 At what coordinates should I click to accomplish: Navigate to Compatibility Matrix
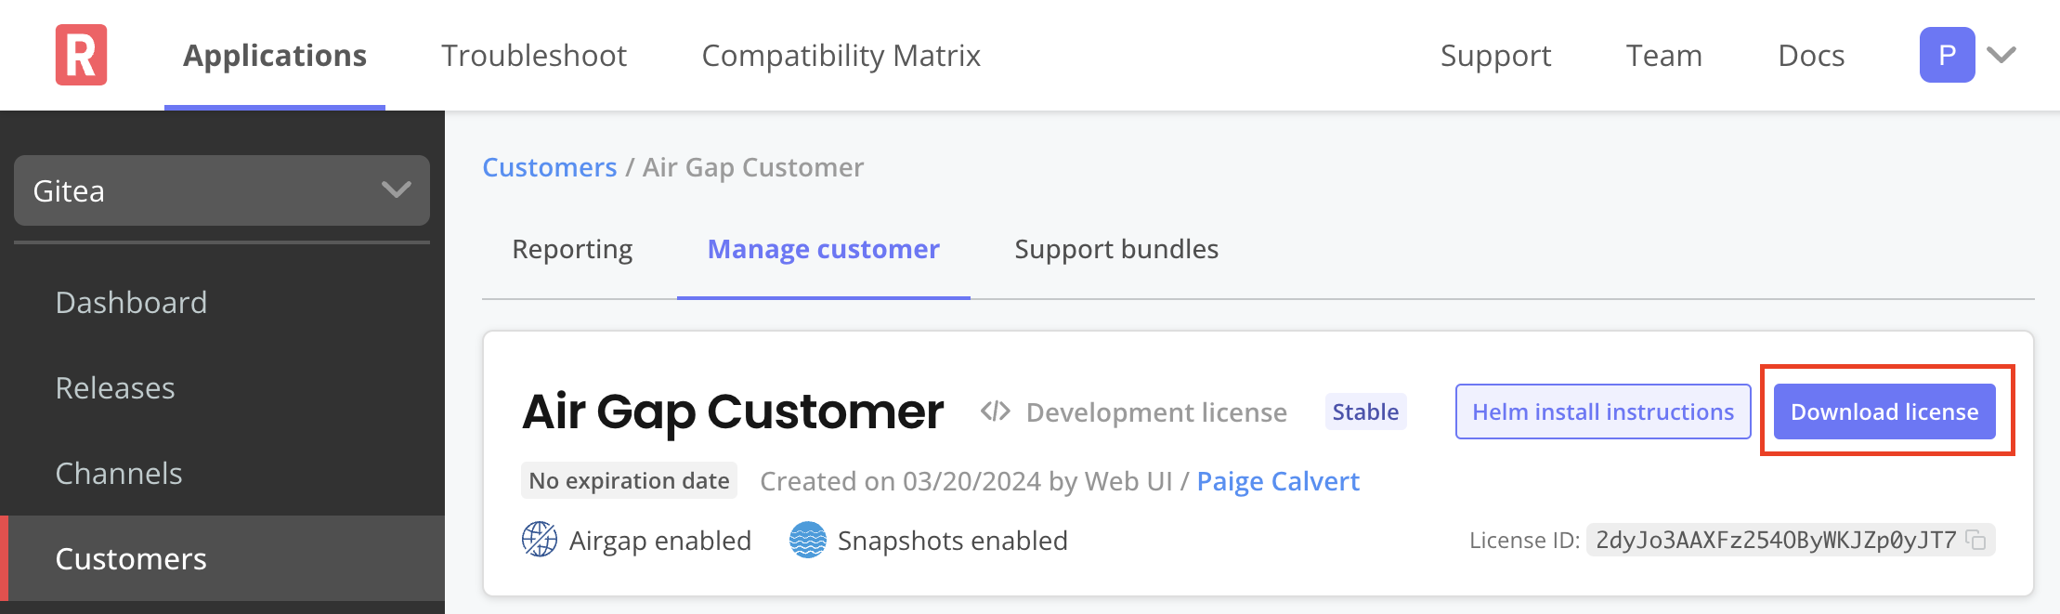(841, 56)
